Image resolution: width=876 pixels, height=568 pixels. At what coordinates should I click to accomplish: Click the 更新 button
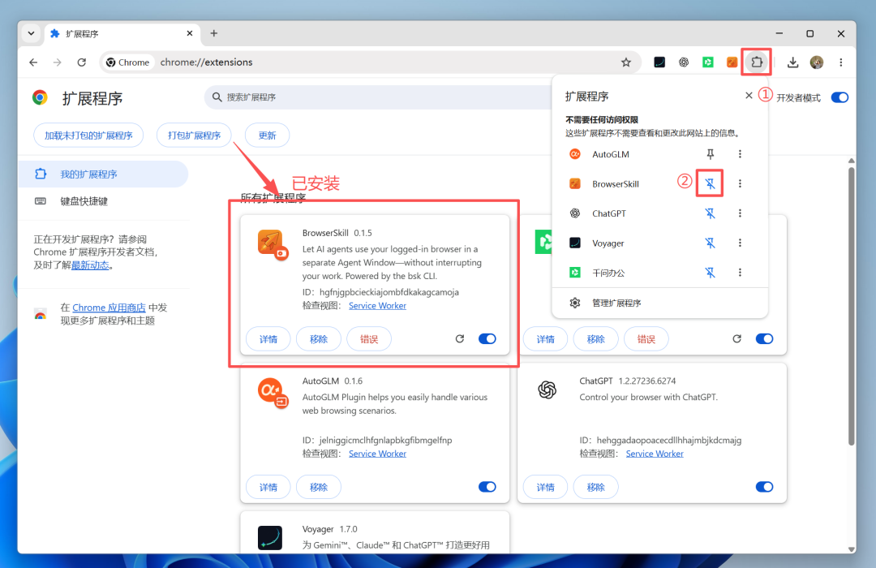coord(267,136)
